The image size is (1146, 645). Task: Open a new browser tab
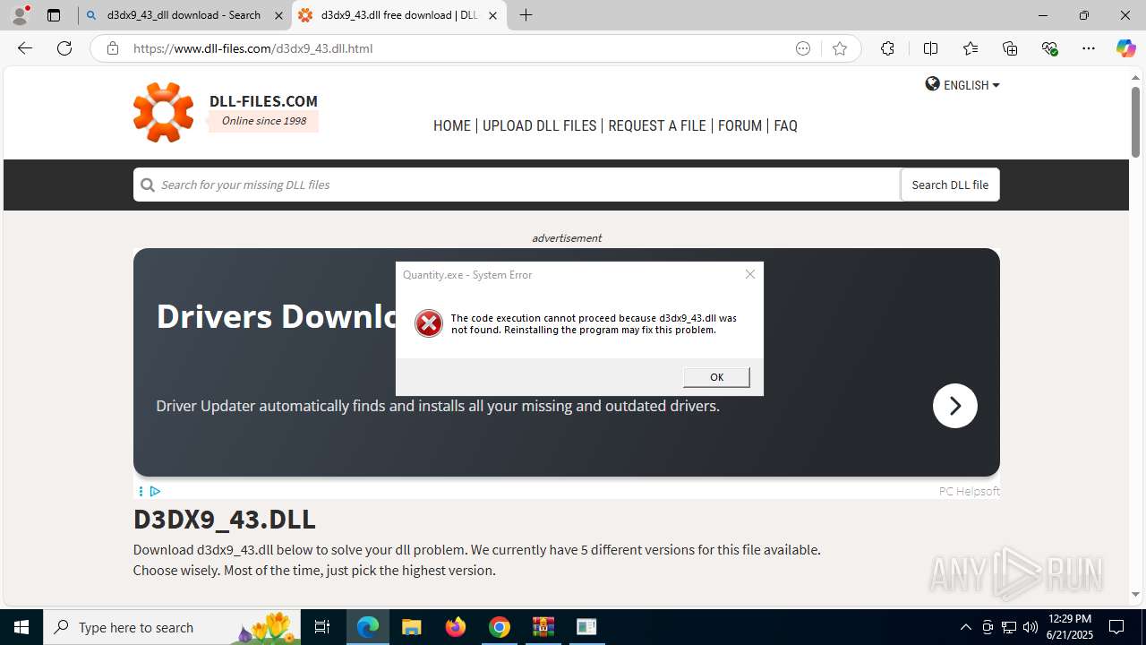tap(526, 15)
